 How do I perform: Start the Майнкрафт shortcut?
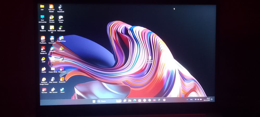click(x=61, y=28)
